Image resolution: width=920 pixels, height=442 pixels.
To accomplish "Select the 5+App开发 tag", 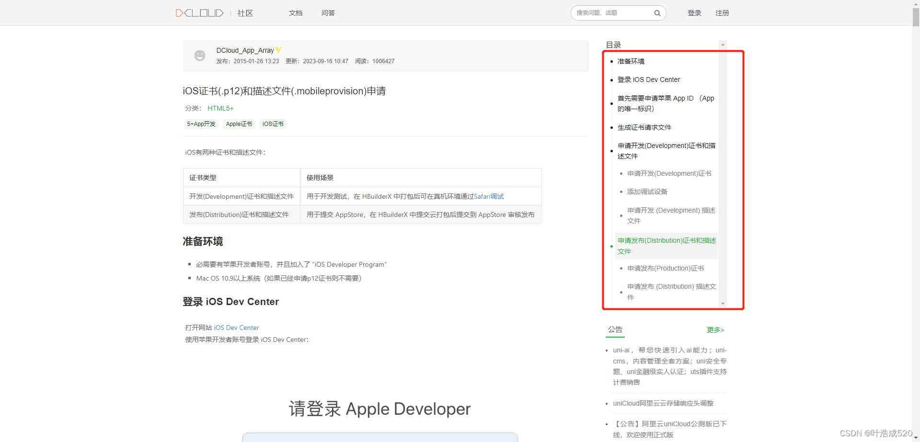I will coord(201,124).
